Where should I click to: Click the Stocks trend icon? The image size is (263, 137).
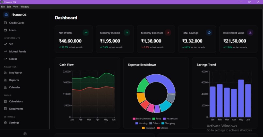pos(5,59)
